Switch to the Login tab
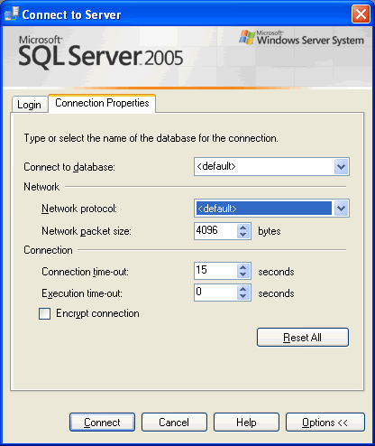This screenshot has width=375, height=446. pos(30,105)
